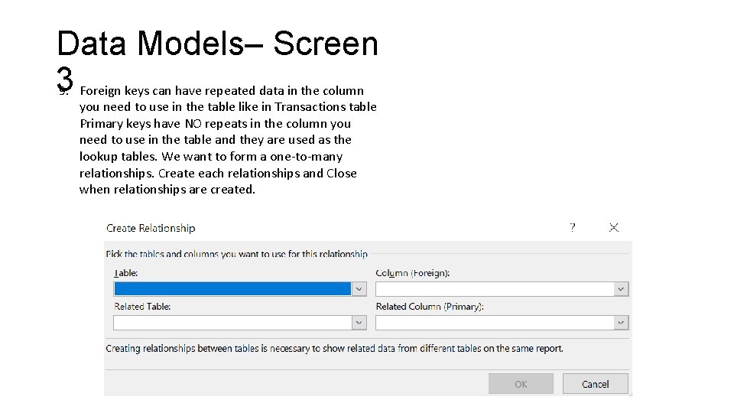Click the "Column (Foreign):" label
Screen dimensions: 734x413
[x=413, y=273]
